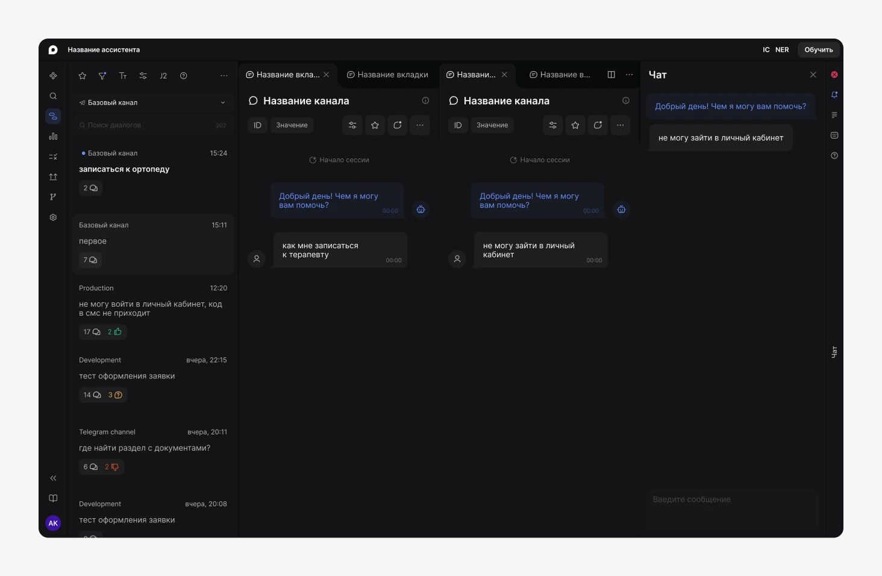Click the Поиск диалогов search field

point(153,125)
